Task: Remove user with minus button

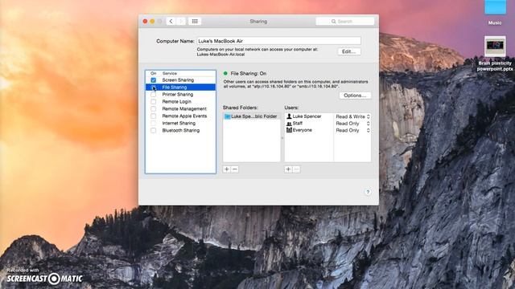Action: pos(296,169)
